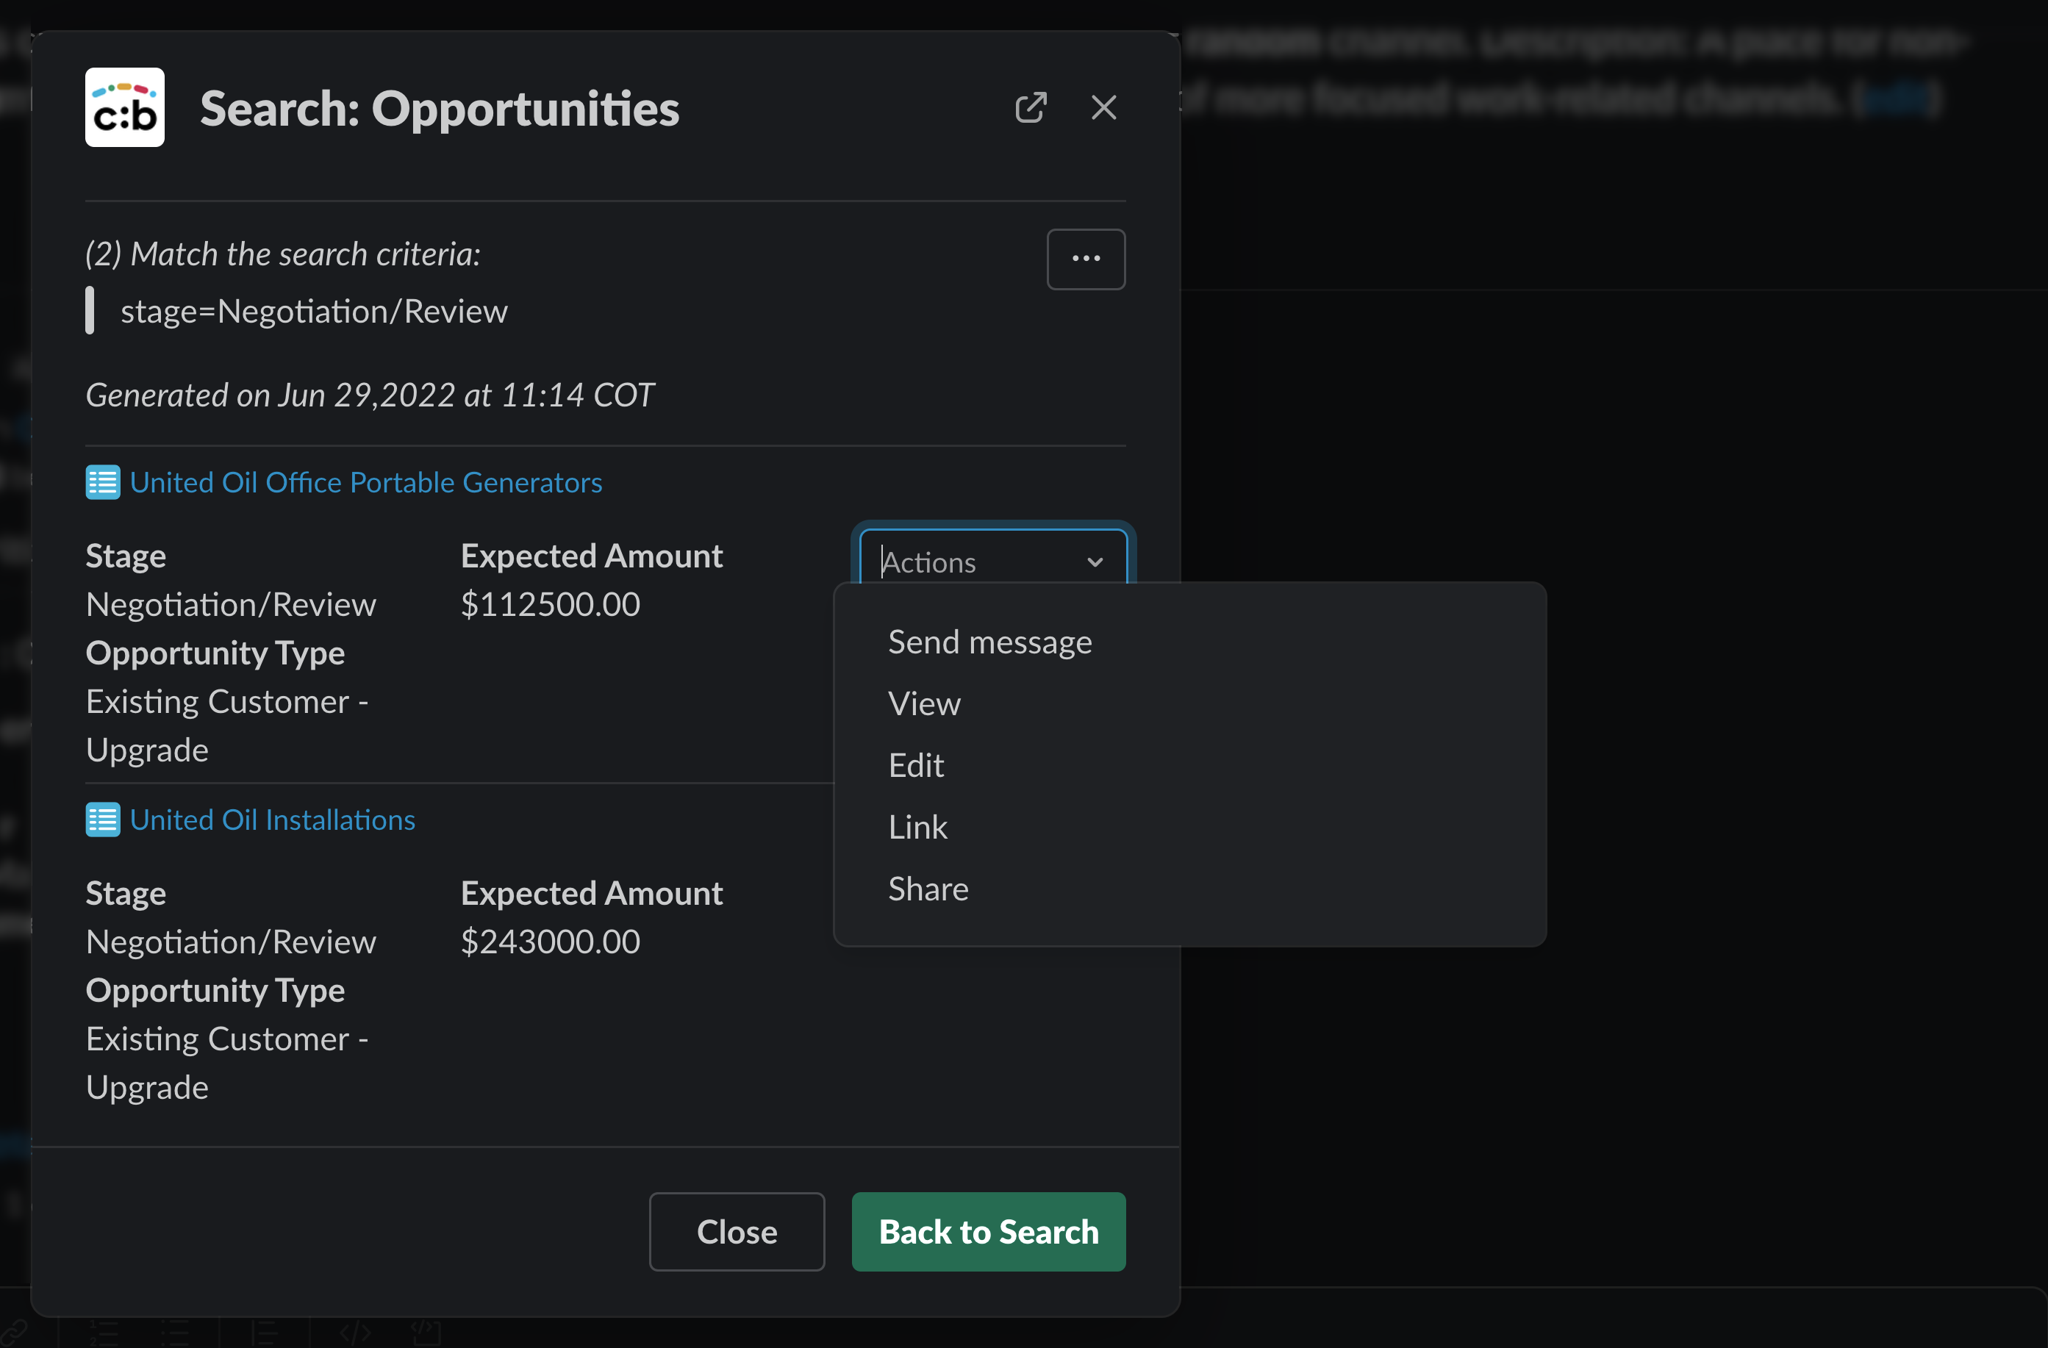The width and height of the screenshot is (2048, 1348).
Task: Select Share in the Actions menu
Action: (x=928, y=889)
